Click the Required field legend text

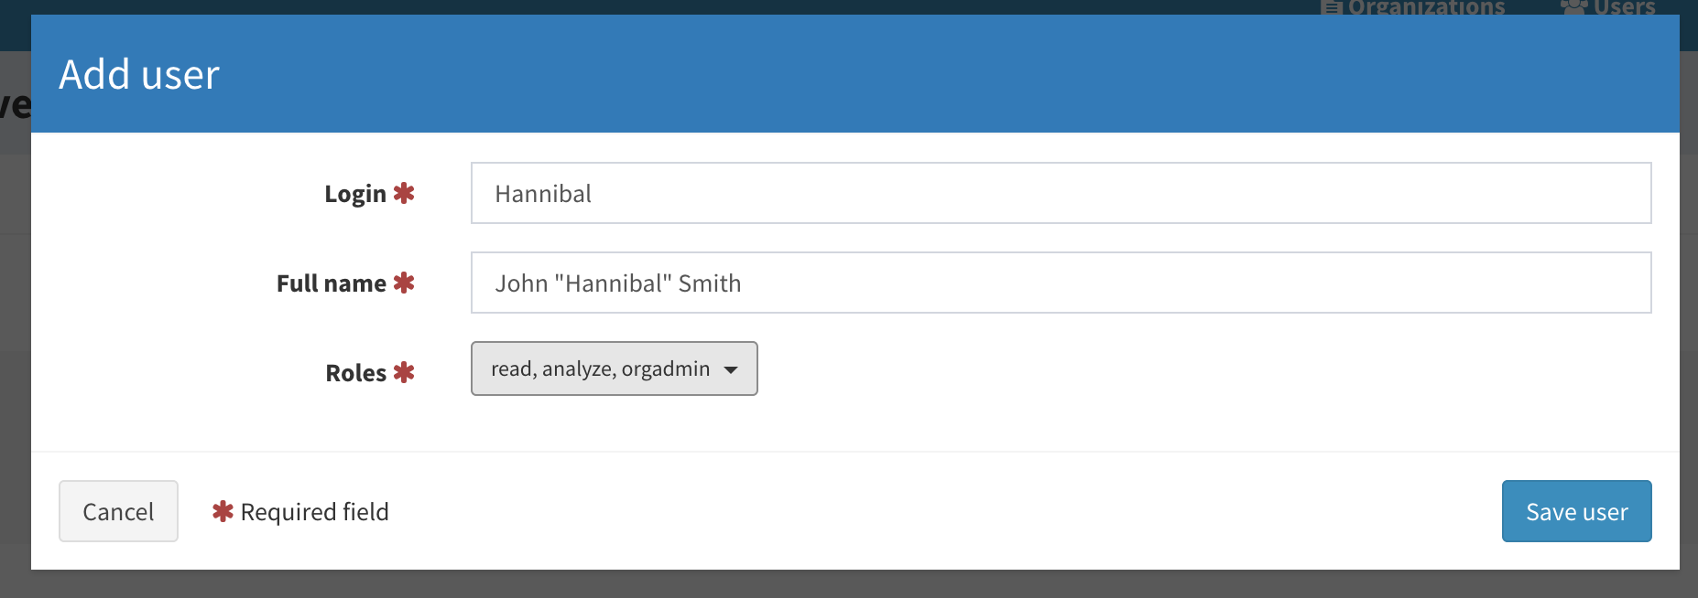(x=315, y=512)
